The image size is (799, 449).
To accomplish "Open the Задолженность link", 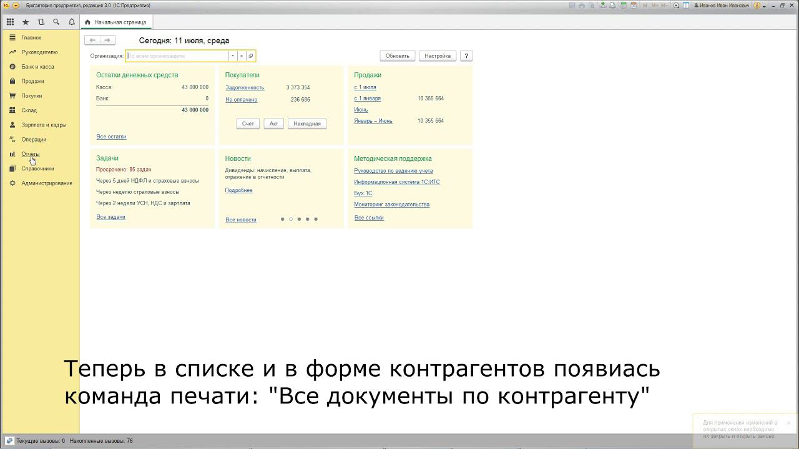I will pos(245,88).
